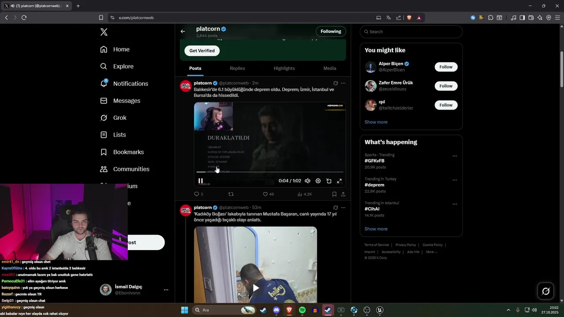Viewport: 564px width, 317px height.
Task: Open Communities in the sidebar
Action: (x=125, y=169)
